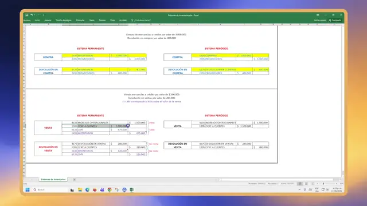Click the horizontal scrollbar of the sheet

coord(277,180)
